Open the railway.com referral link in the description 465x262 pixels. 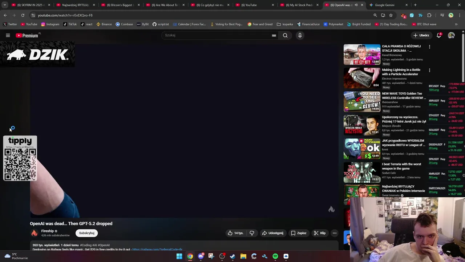coord(157,249)
